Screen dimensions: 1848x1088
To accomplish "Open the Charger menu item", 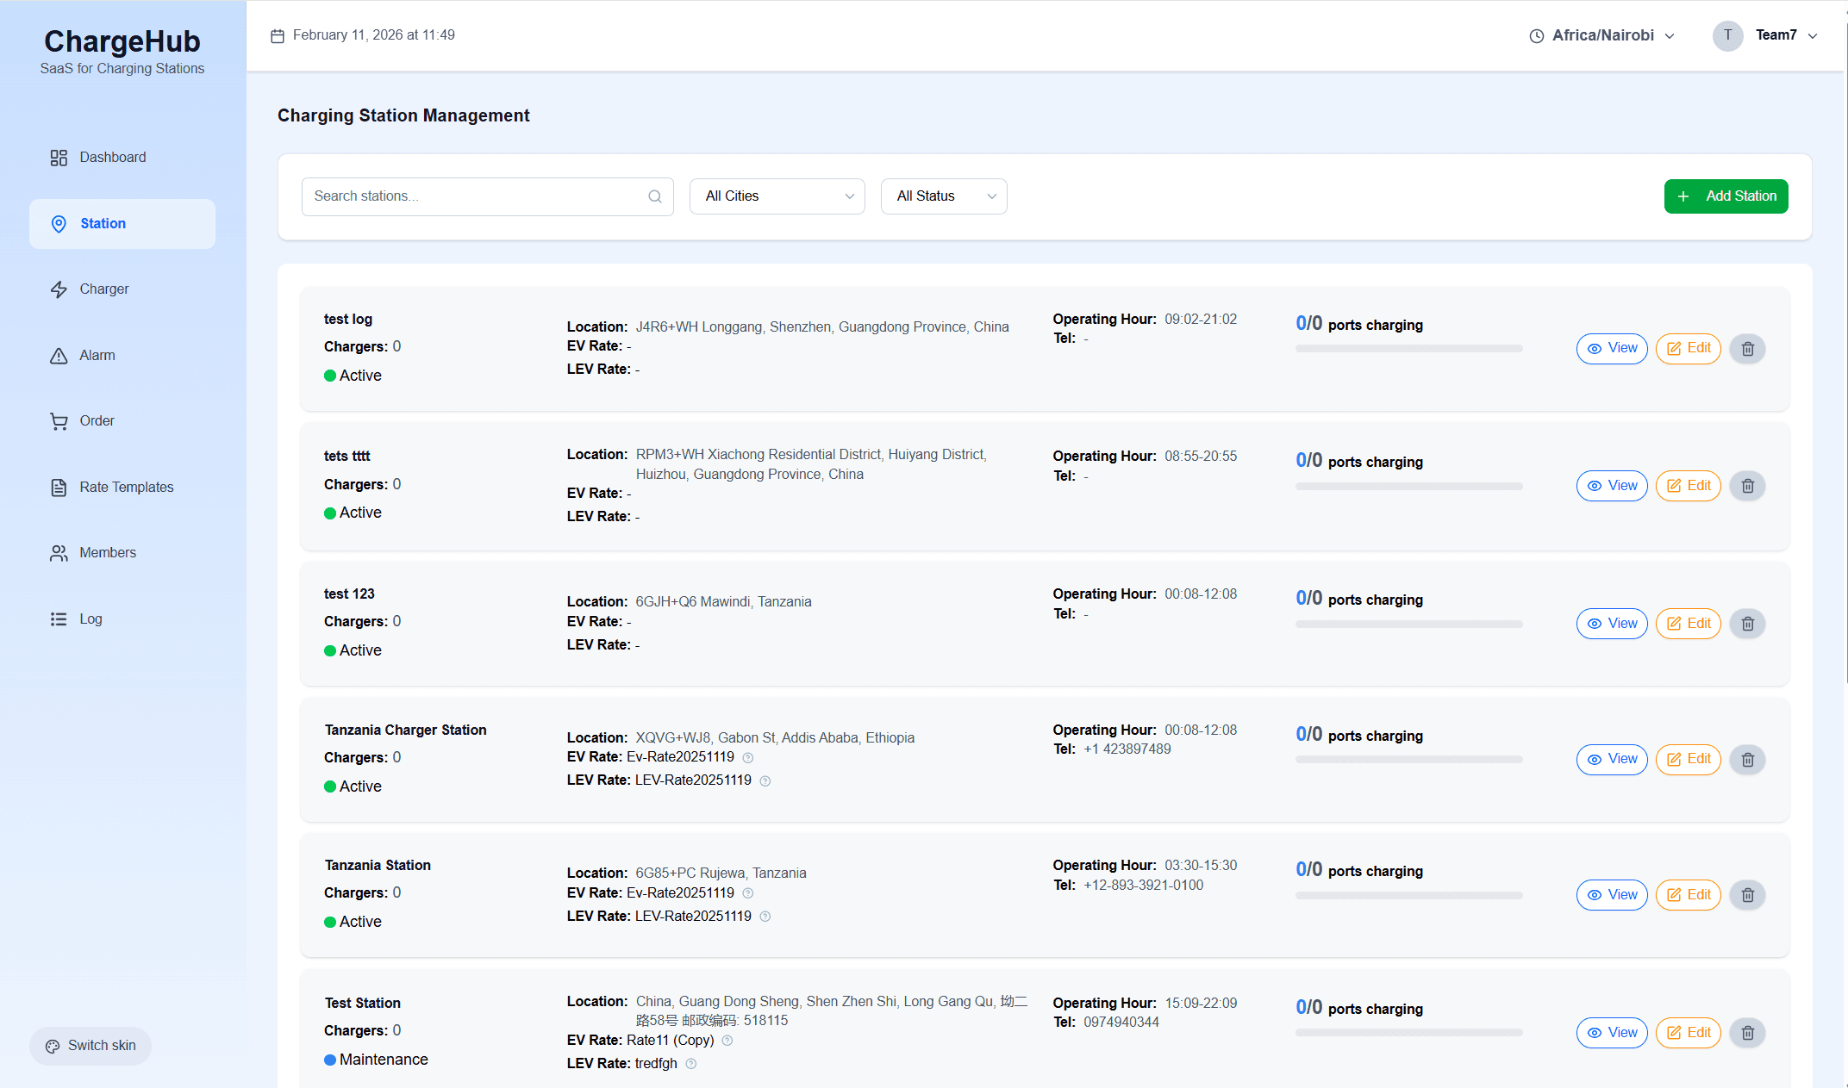I will pyautogui.click(x=104, y=289).
